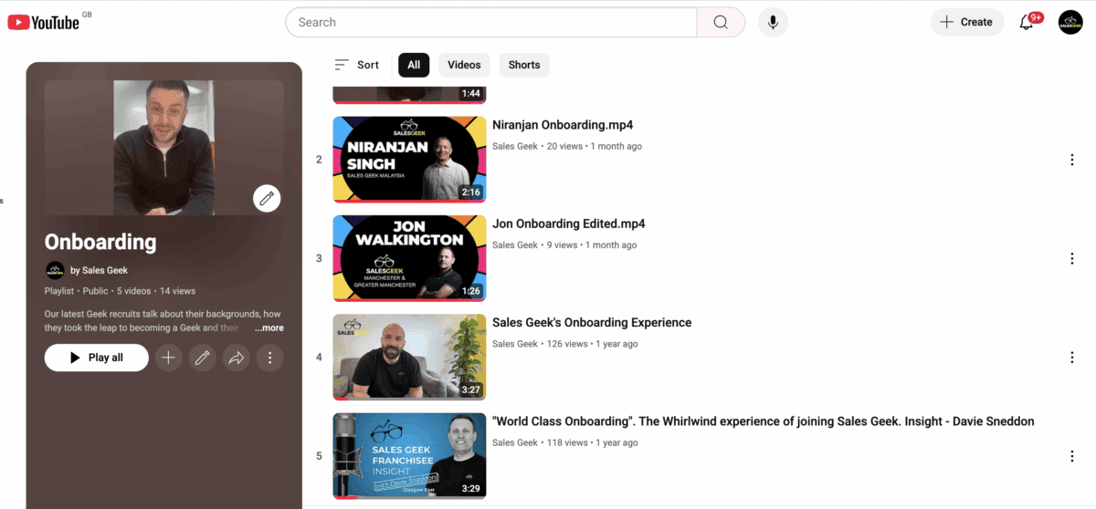Viewport: 1096px width, 509px height.
Task: Click the YouTube home logo
Action: coord(44,23)
